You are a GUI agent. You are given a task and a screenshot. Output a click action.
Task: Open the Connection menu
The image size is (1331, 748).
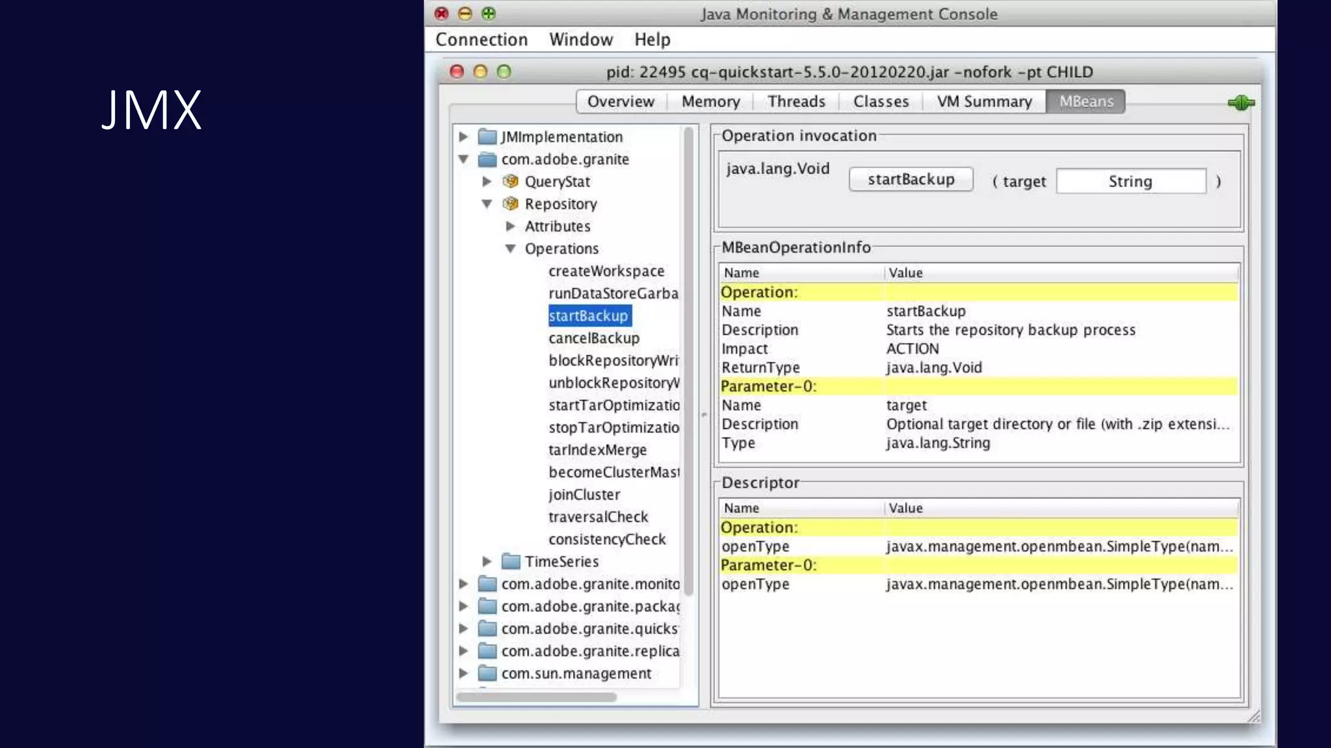pyautogui.click(x=481, y=40)
